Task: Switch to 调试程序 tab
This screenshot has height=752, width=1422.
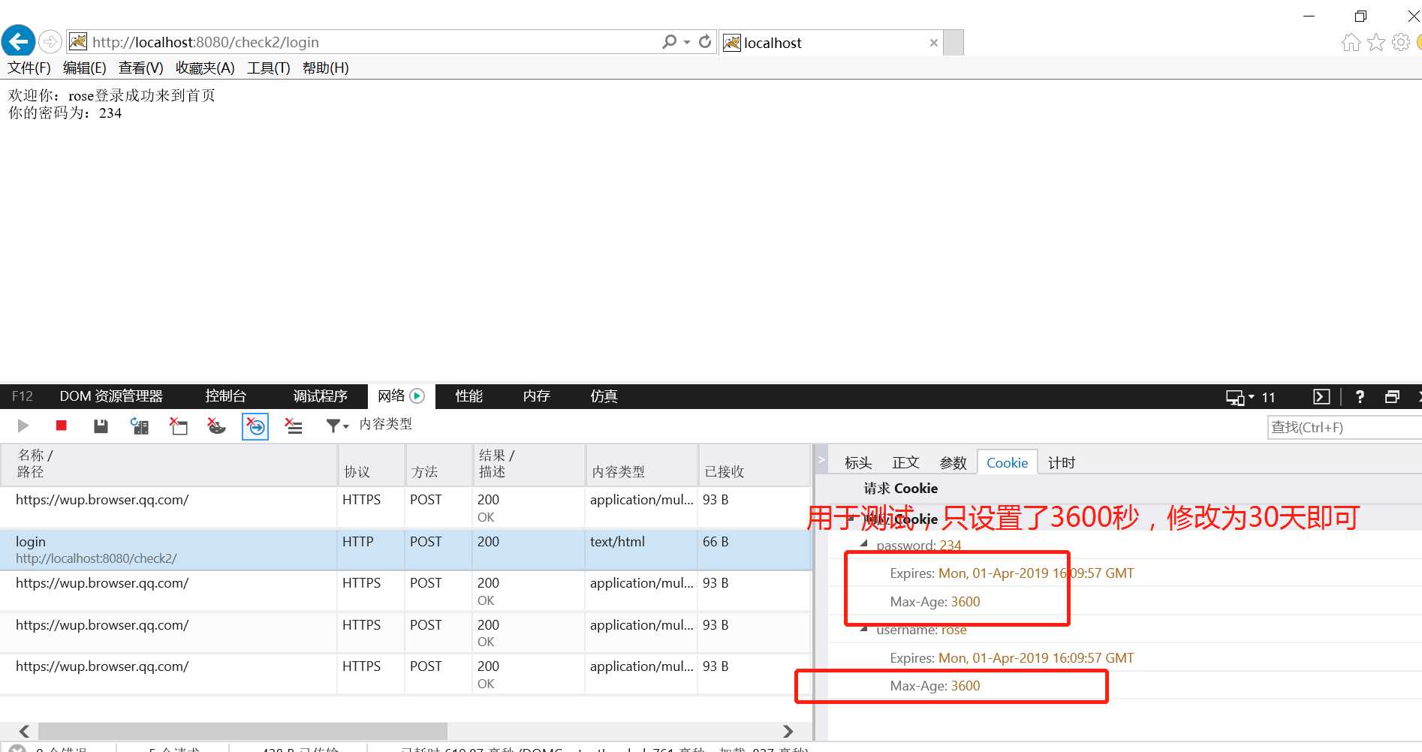Action: pos(321,396)
